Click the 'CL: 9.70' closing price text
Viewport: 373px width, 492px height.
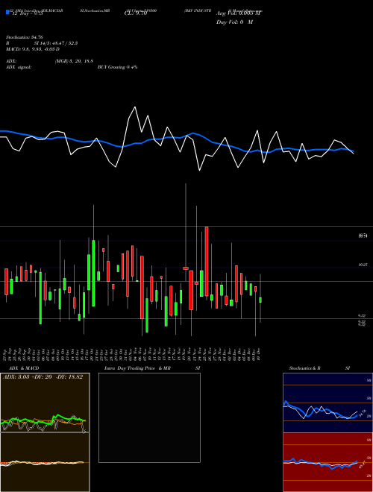point(136,13)
